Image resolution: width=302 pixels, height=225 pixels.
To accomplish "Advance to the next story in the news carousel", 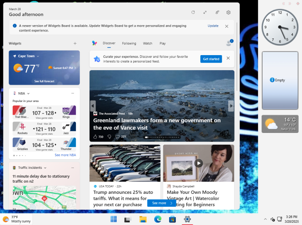I will [231, 106].
